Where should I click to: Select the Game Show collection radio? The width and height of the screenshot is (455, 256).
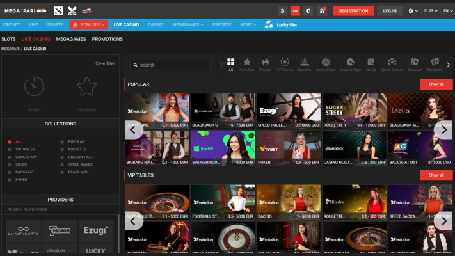10,157
